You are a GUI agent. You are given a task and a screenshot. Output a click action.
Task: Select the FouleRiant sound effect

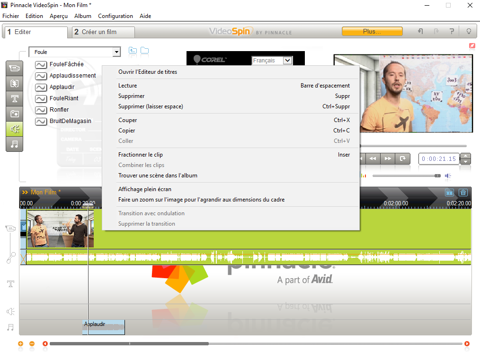(x=57, y=98)
